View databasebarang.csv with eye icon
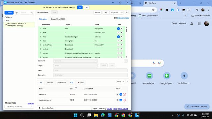The width and height of the screenshot is (212, 119). [x=117, y=100]
